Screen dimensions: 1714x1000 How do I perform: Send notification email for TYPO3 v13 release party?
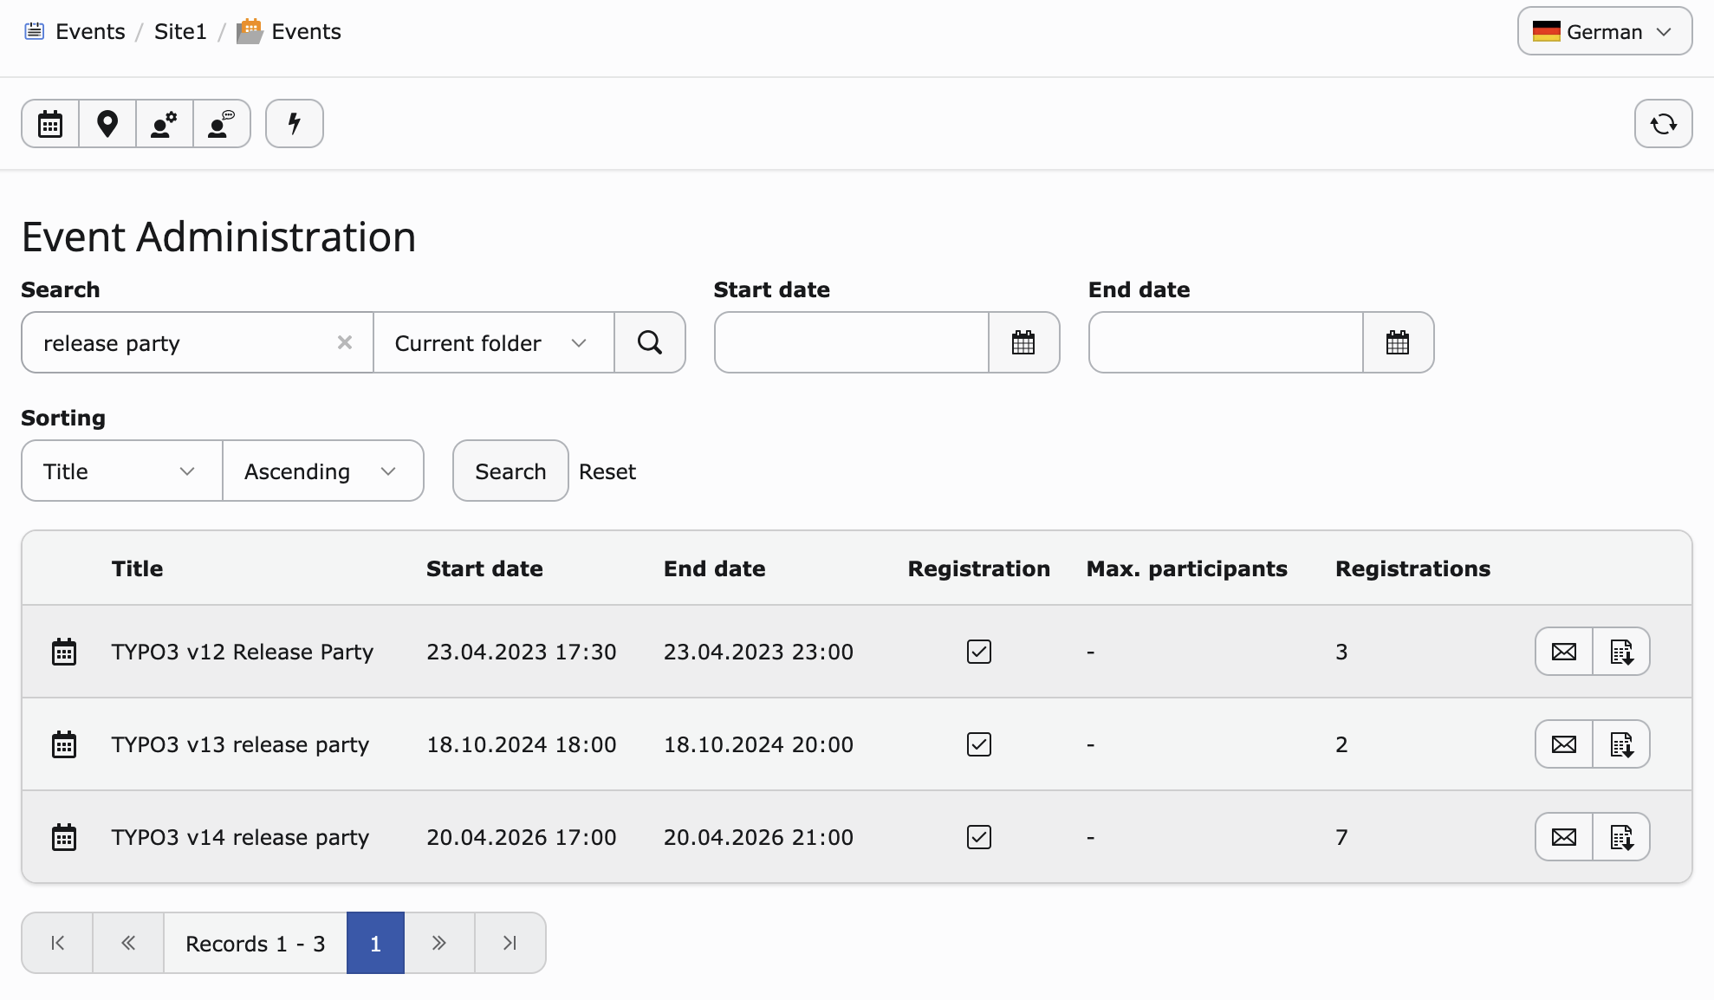point(1564,744)
